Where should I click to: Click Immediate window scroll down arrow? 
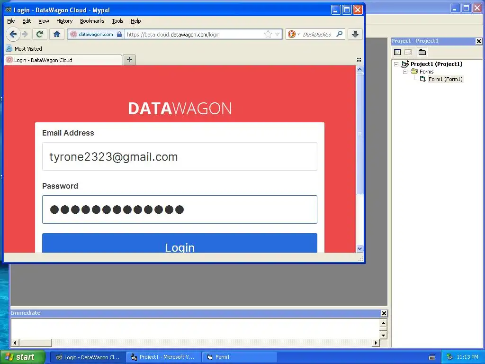click(383, 335)
